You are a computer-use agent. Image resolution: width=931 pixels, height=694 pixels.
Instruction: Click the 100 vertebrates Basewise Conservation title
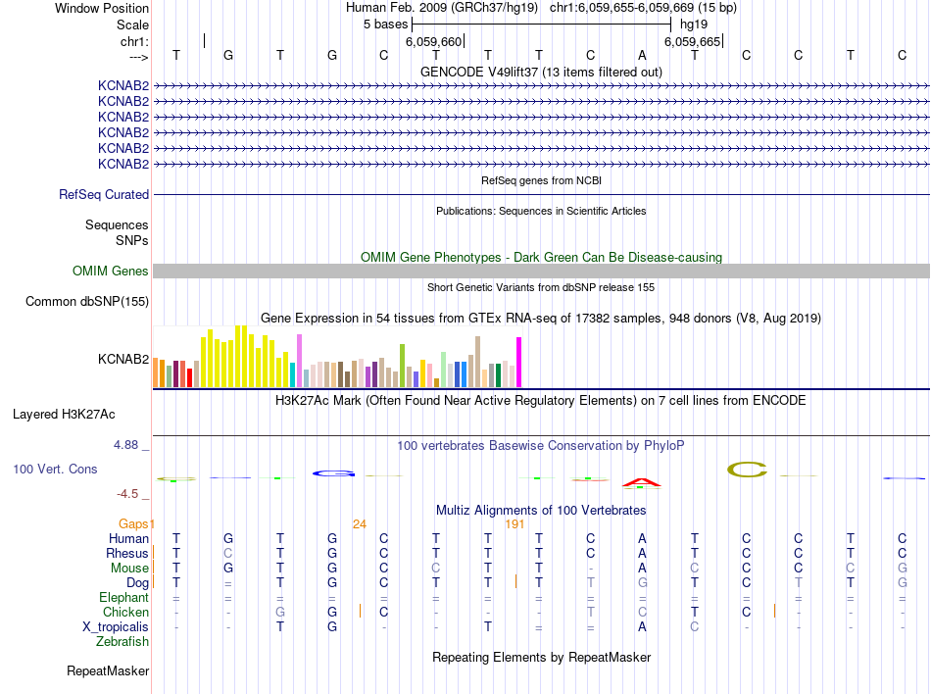point(541,446)
